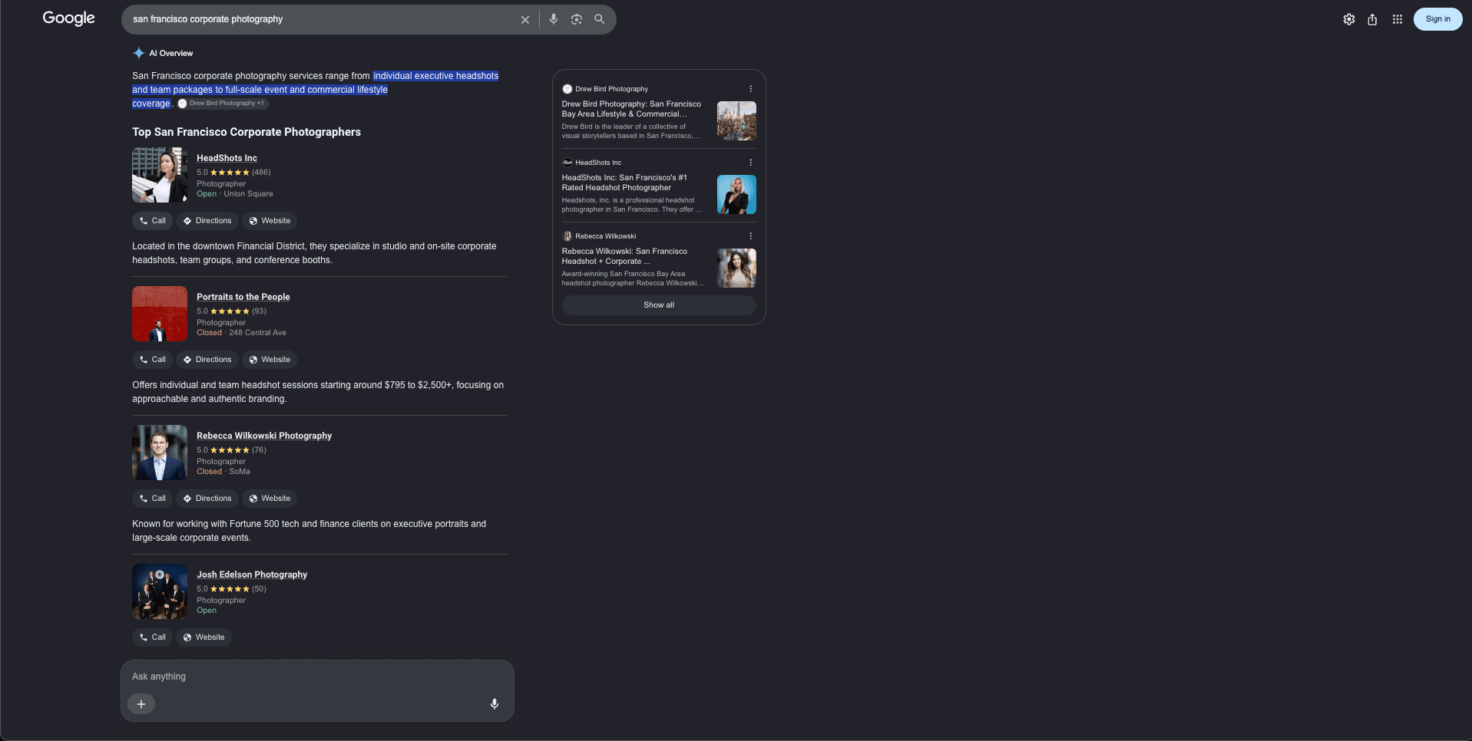Get directions to Rebecca Wilkowski Photography
Image resolution: width=1472 pixels, height=741 pixels.
pyautogui.click(x=207, y=499)
